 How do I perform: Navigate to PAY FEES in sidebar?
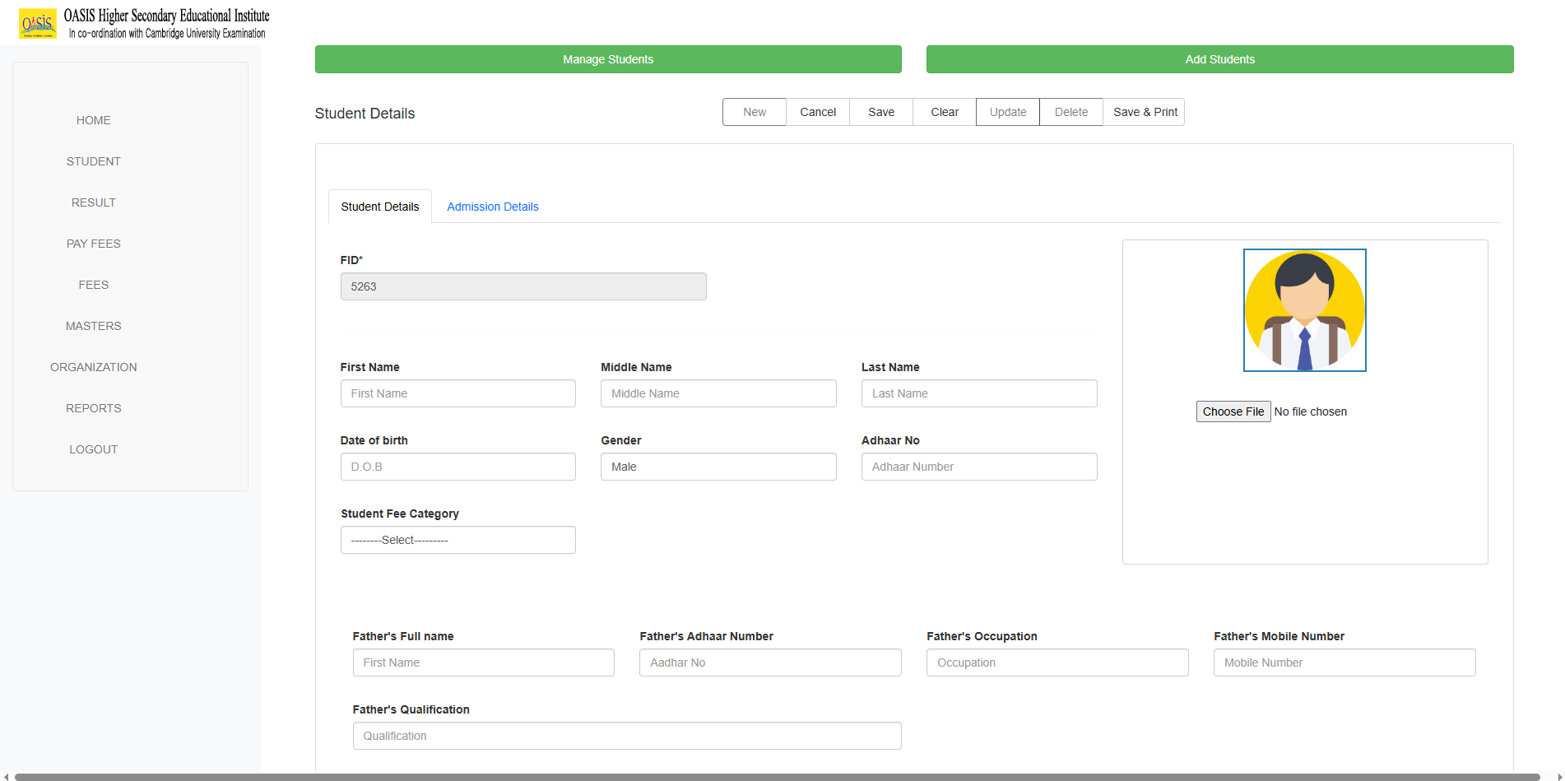93,243
